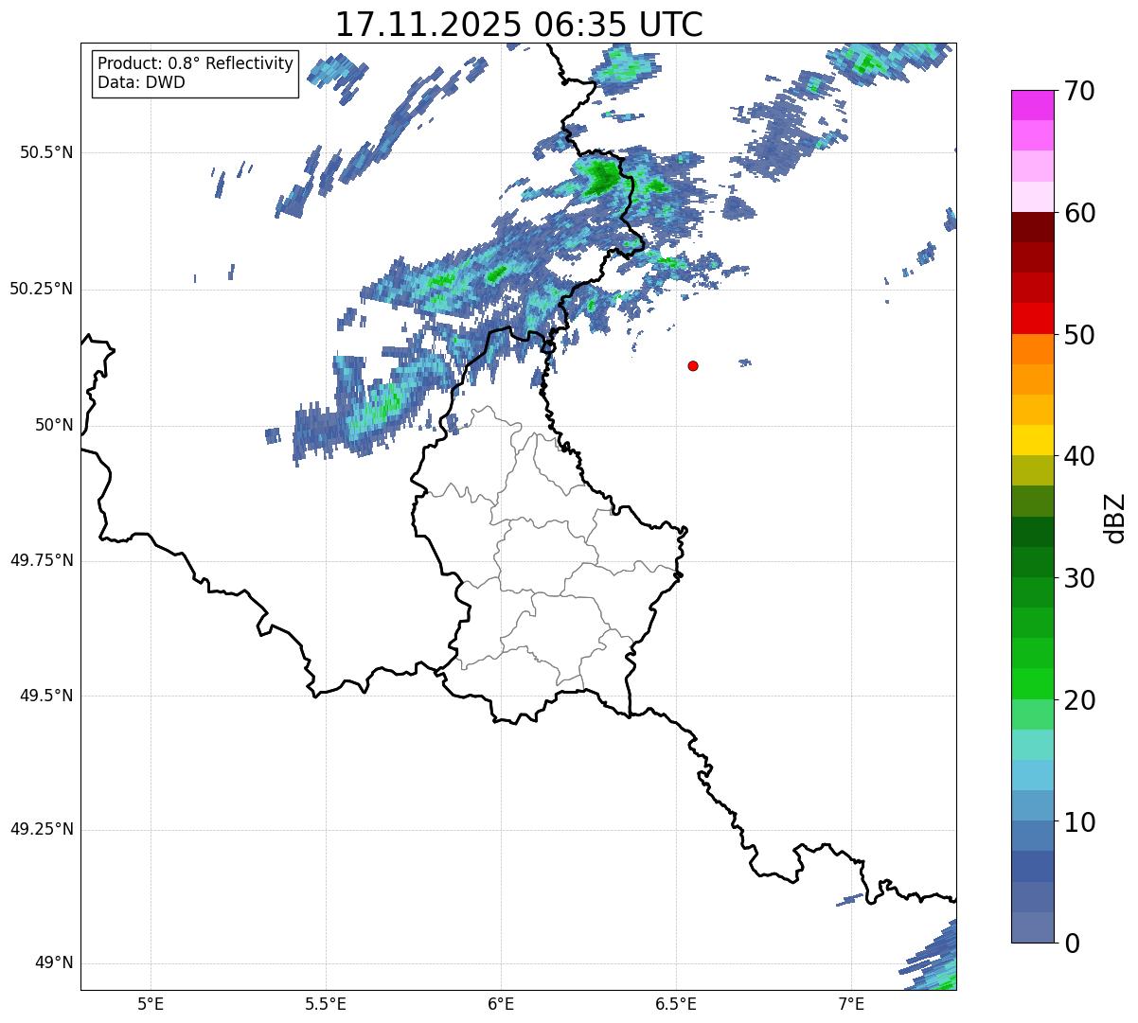Click the yellow 40 dBZ swatch
The height and width of the screenshot is (1023, 1138).
click(x=1032, y=440)
